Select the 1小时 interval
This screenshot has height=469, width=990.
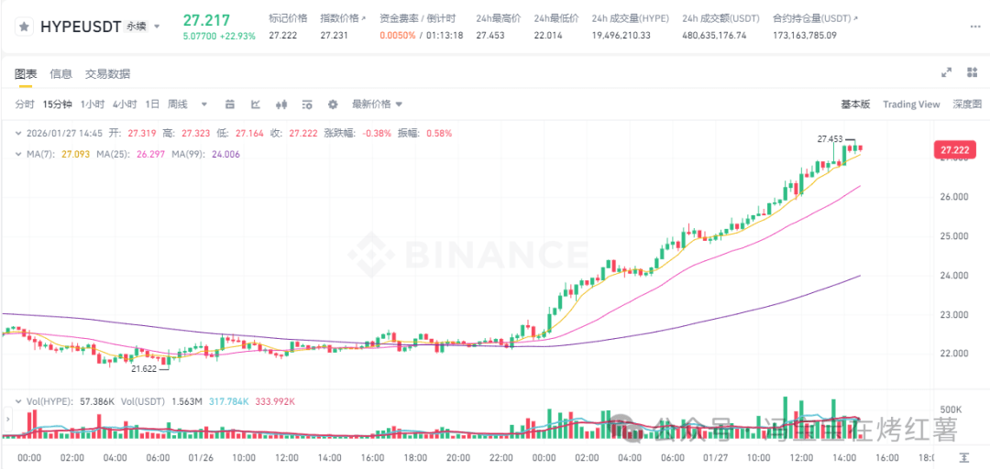coord(93,104)
